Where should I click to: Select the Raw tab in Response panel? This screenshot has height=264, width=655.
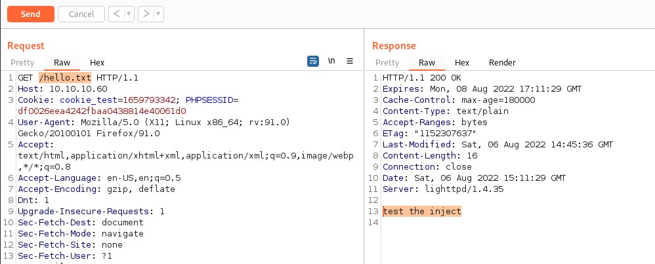[x=427, y=63]
